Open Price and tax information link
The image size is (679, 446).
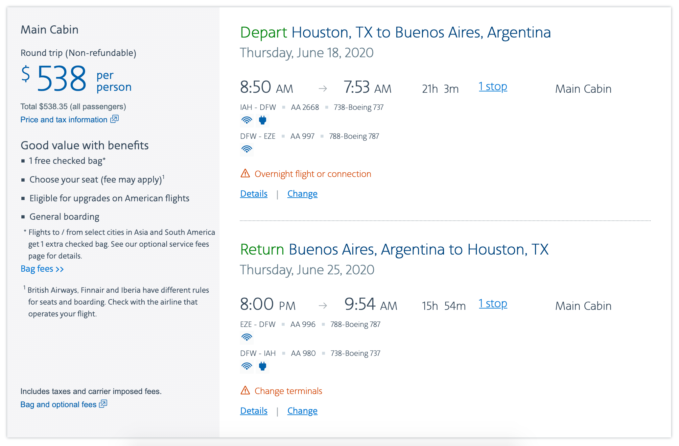tap(64, 120)
